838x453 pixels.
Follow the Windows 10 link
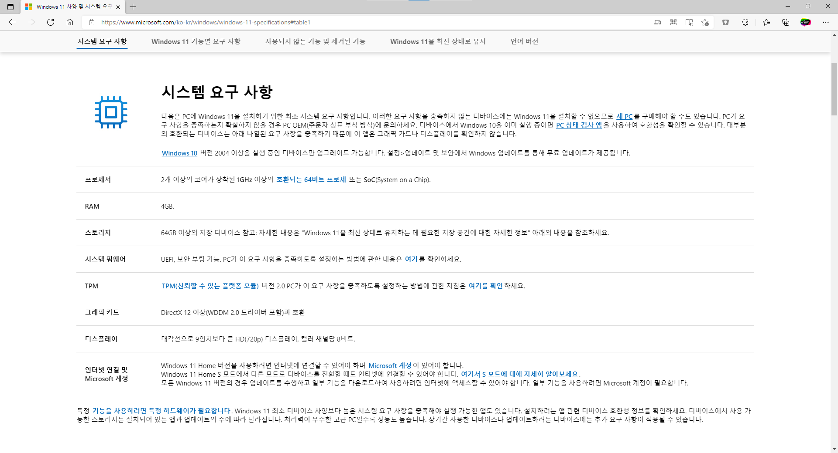point(179,153)
